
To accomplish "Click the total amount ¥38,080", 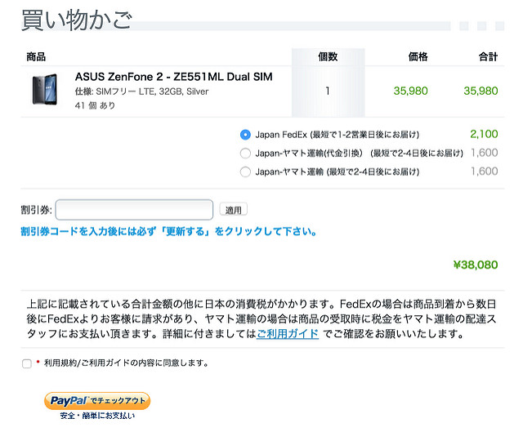I will pyautogui.click(x=476, y=265).
